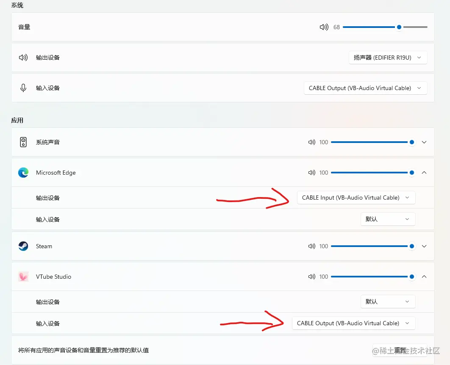
Task: Mute 系统声音 with its speaker icon
Action: 312,142
